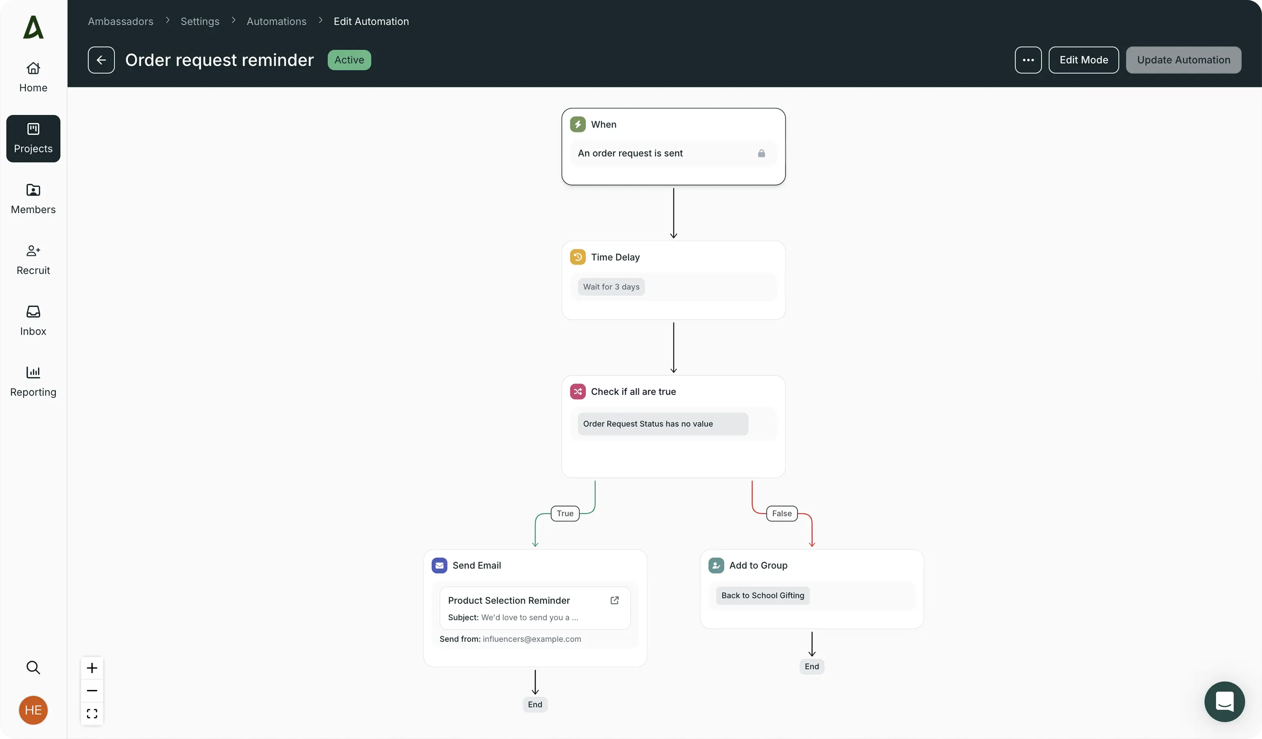The image size is (1262, 739).
Task: Click the lock icon on trigger
Action: [x=761, y=153]
